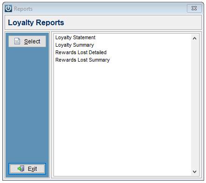This screenshot has height=183, width=206.
Task: Pick the Rewards Lost Summary report
Action: point(82,60)
